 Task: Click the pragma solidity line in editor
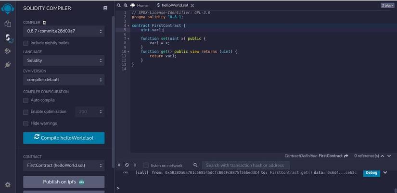(x=157, y=17)
